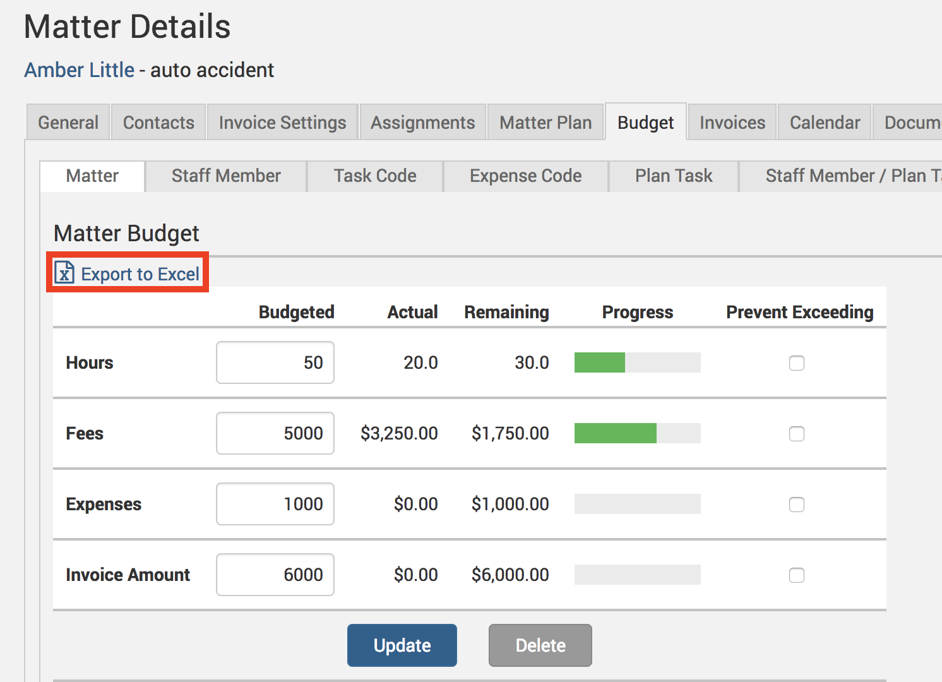The image size is (942, 682).
Task: Open the Invoice Settings tab
Action: click(x=282, y=123)
